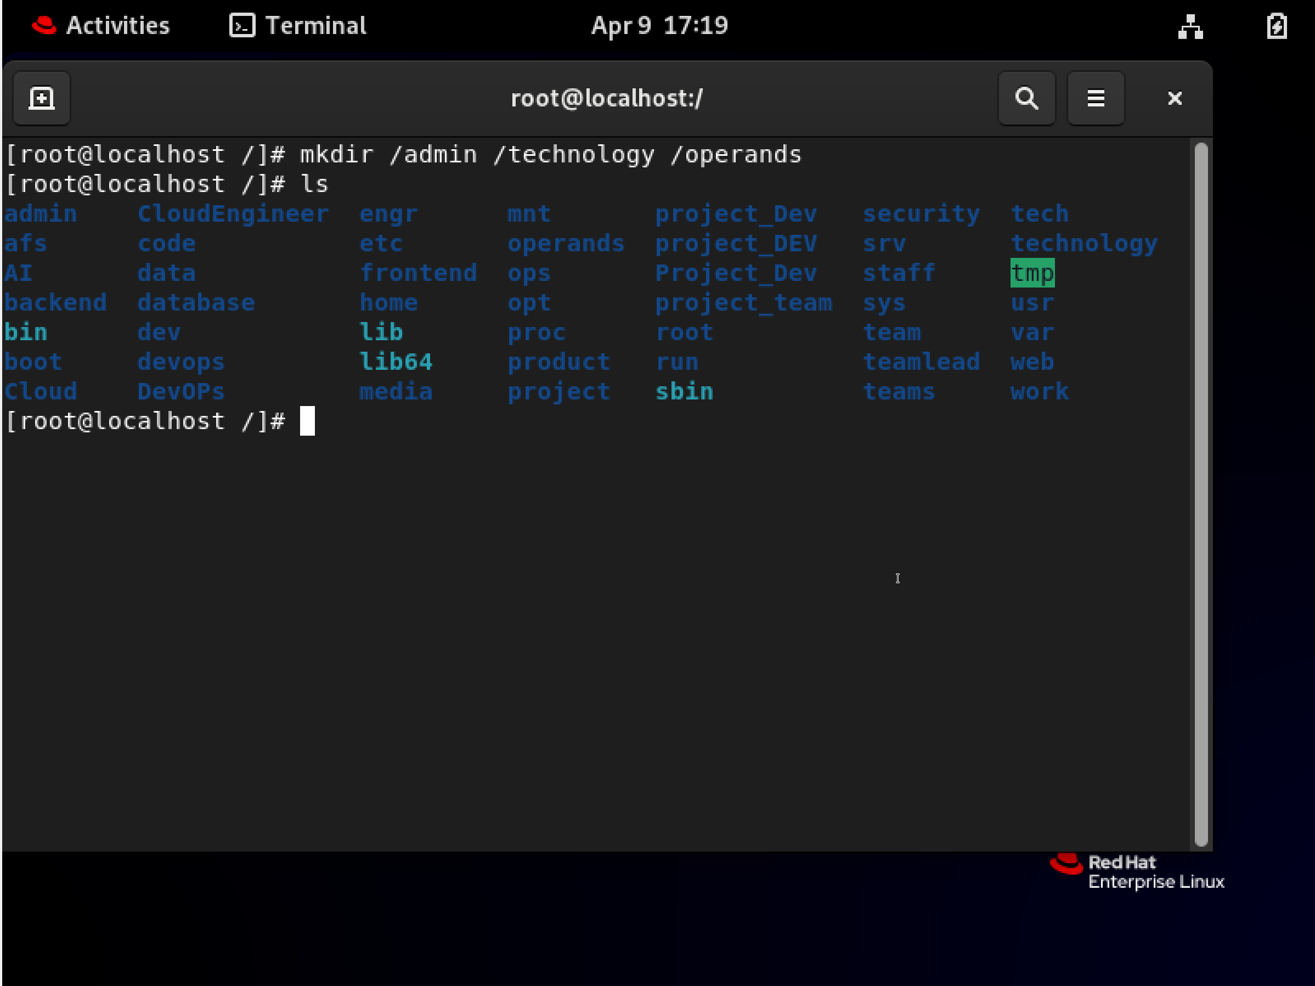1315x986 pixels.
Task: Click the title root@localhost:/
Action: (606, 98)
